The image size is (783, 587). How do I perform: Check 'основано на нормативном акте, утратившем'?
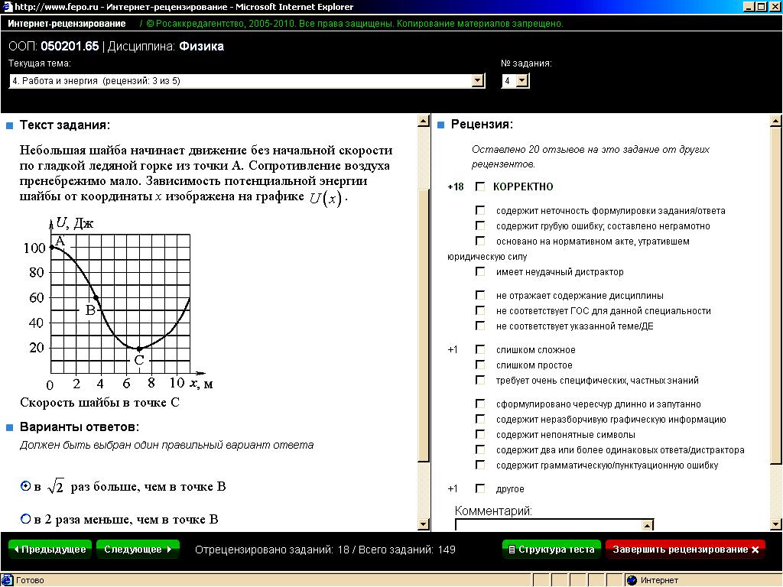(480, 242)
